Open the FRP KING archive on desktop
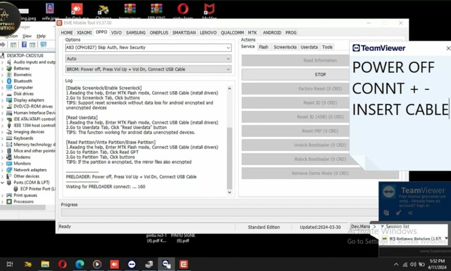 coord(157,11)
